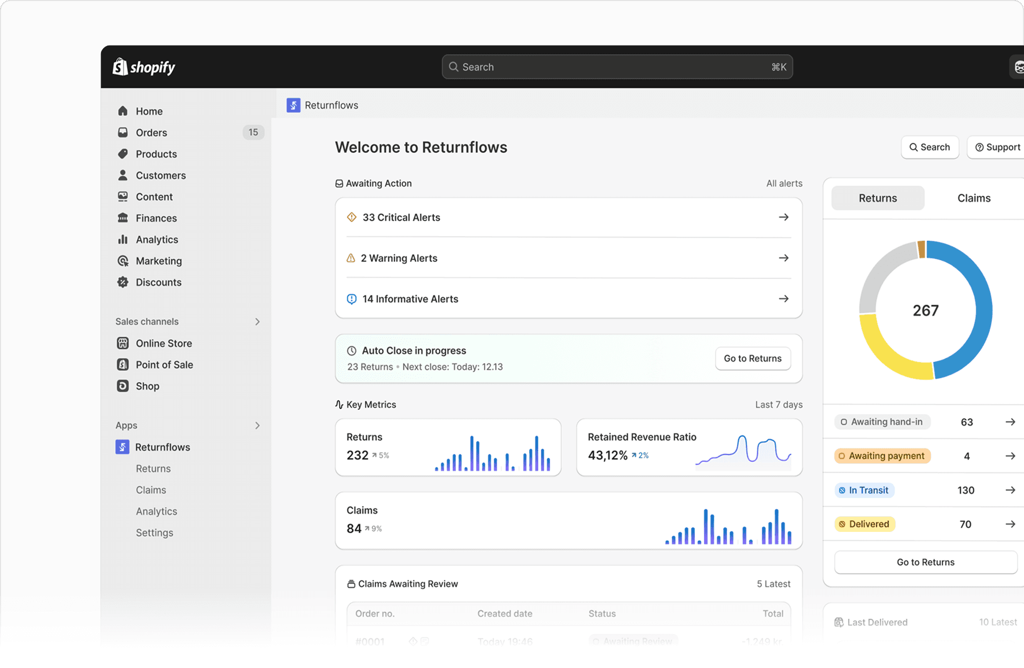Click the Order no. column header
Viewport: 1024px width, 668px height.
click(x=375, y=614)
